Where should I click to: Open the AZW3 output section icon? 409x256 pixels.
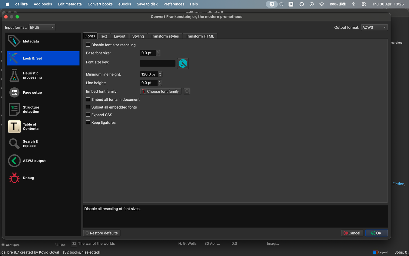click(14, 161)
